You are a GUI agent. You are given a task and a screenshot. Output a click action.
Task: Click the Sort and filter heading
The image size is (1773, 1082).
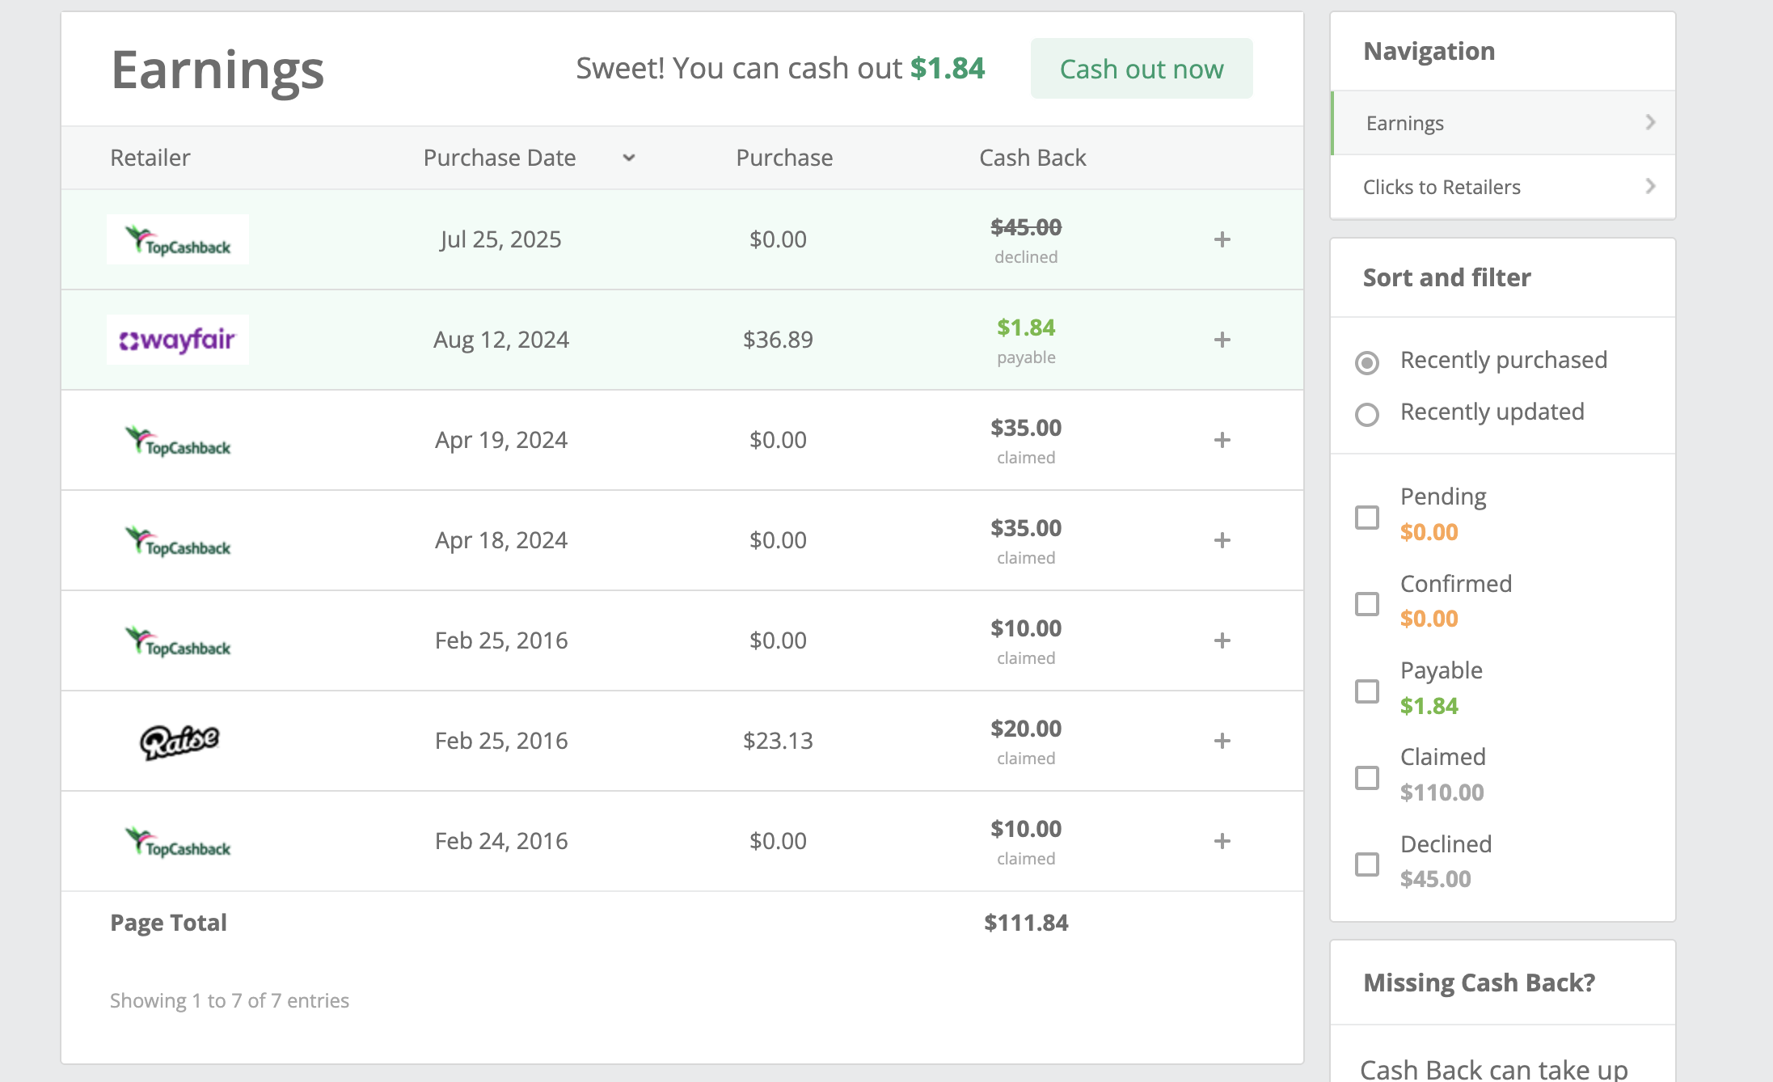(1446, 277)
